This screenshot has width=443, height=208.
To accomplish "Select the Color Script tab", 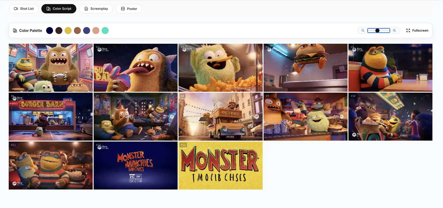I will [x=59, y=9].
